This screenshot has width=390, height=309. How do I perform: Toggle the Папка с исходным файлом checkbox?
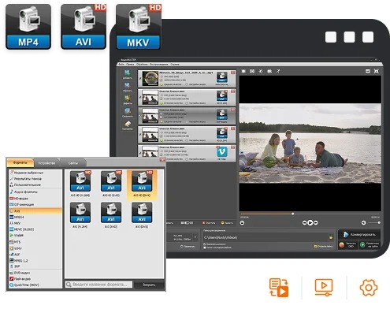204,248
